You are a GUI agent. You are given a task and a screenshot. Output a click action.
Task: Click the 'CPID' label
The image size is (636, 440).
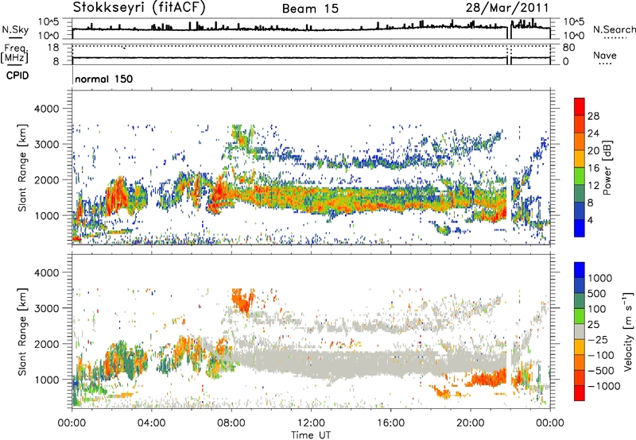click(17, 75)
